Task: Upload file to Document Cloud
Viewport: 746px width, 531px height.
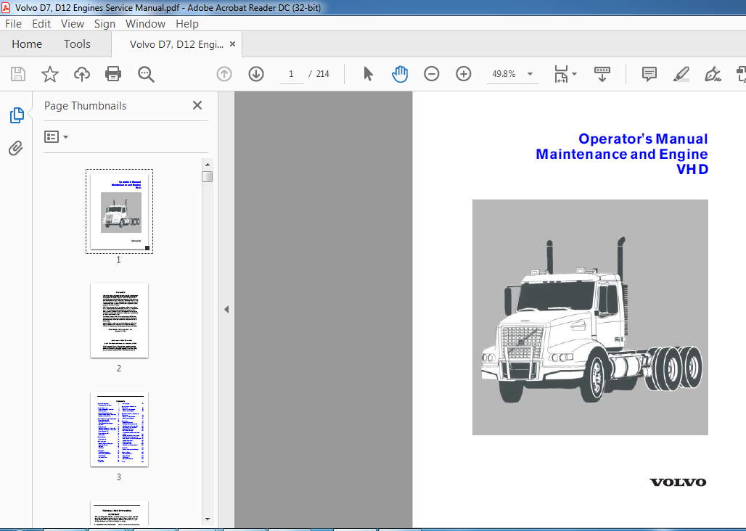Action: (82, 74)
